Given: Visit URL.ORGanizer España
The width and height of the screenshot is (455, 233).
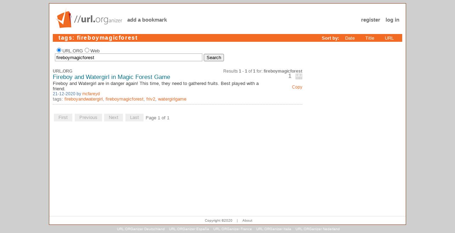Looking at the screenshot, I should tap(189, 229).
